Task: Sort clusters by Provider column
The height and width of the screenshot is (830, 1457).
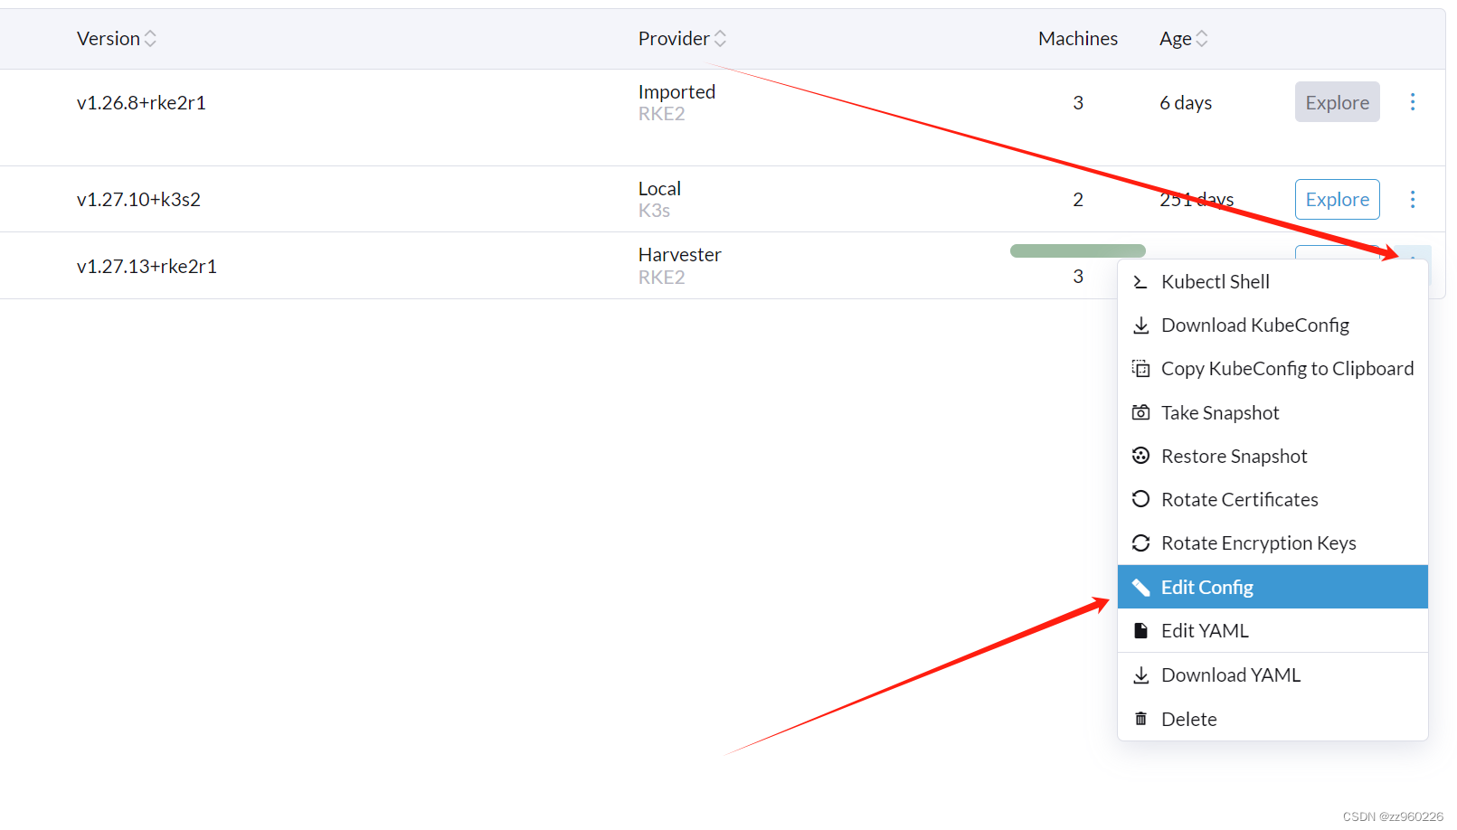Action: point(682,39)
